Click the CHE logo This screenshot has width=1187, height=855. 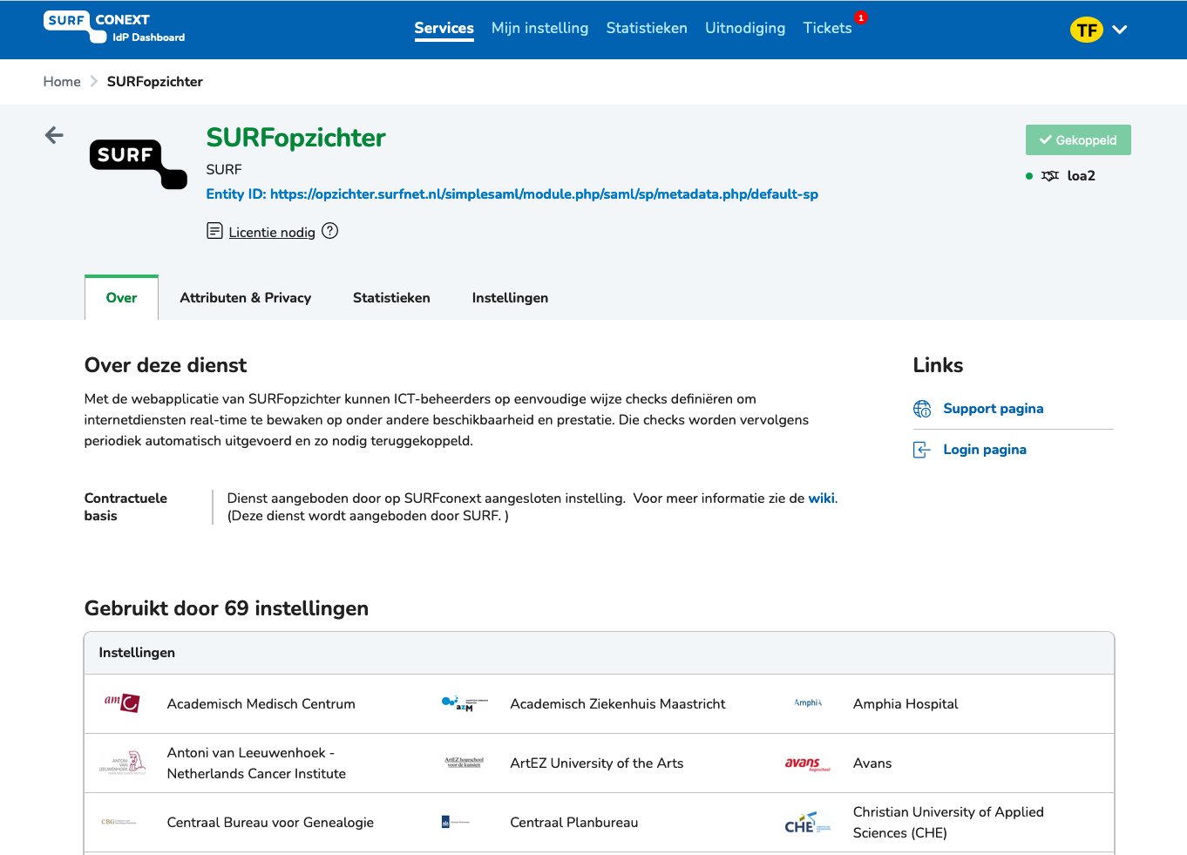coord(808,823)
